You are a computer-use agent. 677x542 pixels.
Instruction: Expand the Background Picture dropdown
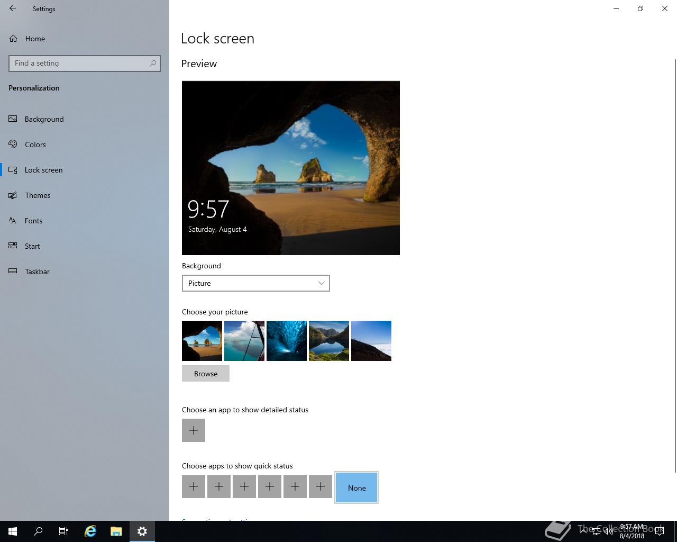click(256, 283)
